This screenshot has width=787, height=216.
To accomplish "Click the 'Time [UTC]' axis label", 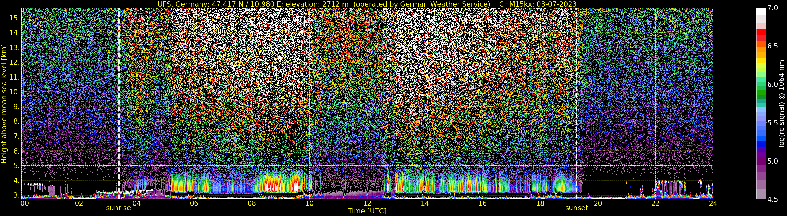I will click(367, 211).
